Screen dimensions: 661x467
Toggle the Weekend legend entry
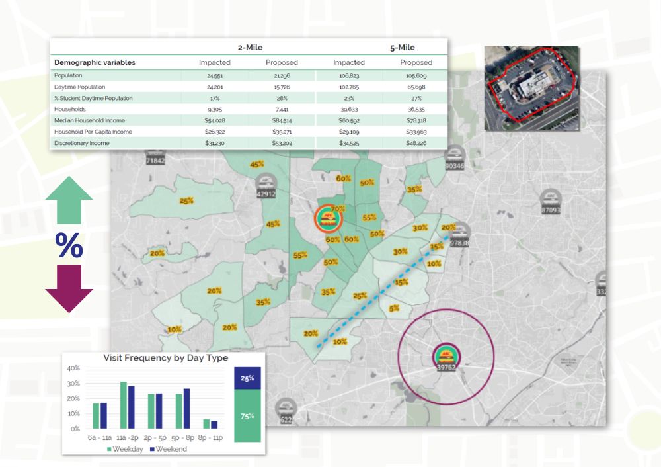pyautogui.click(x=169, y=449)
